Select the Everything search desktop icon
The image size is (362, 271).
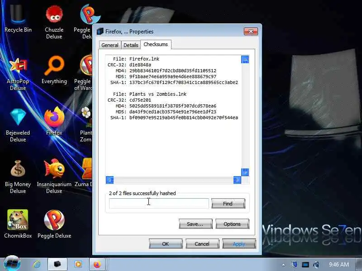click(54, 70)
